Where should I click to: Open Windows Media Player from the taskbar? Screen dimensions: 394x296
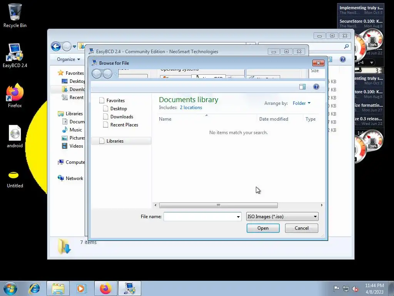(81, 288)
